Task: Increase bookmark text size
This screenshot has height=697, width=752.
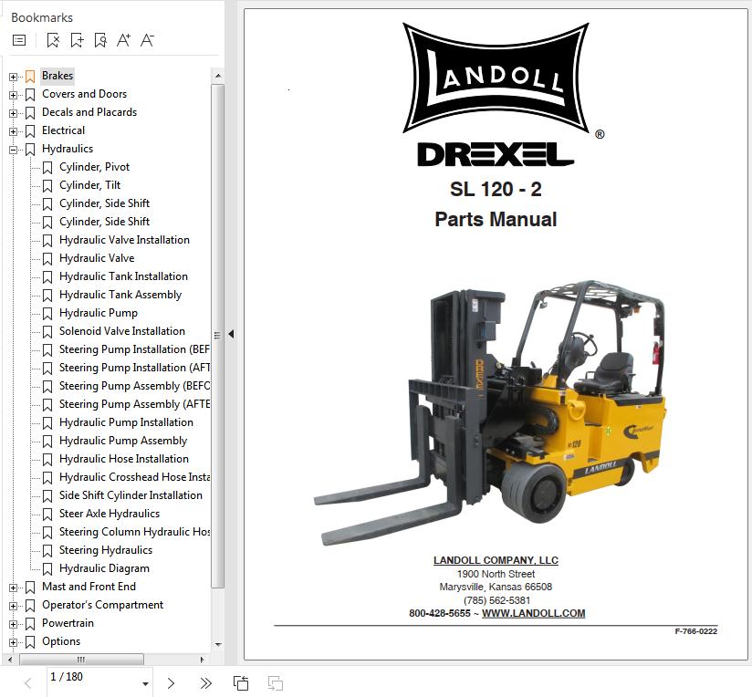Action: coord(124,40)
